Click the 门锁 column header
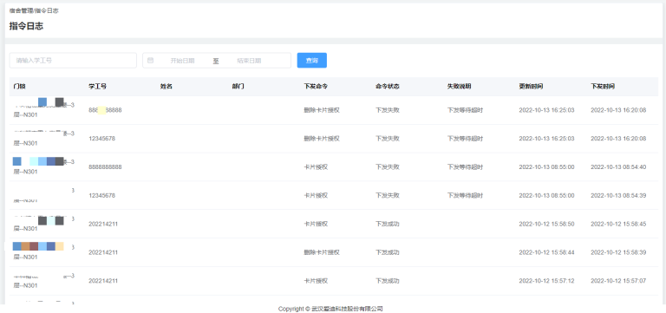The height and width of the screenshot is (313, 666). click(20, 86)
